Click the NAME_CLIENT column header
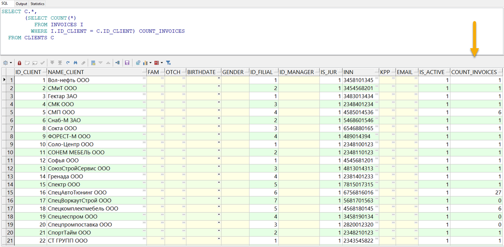 coord(97,72)
